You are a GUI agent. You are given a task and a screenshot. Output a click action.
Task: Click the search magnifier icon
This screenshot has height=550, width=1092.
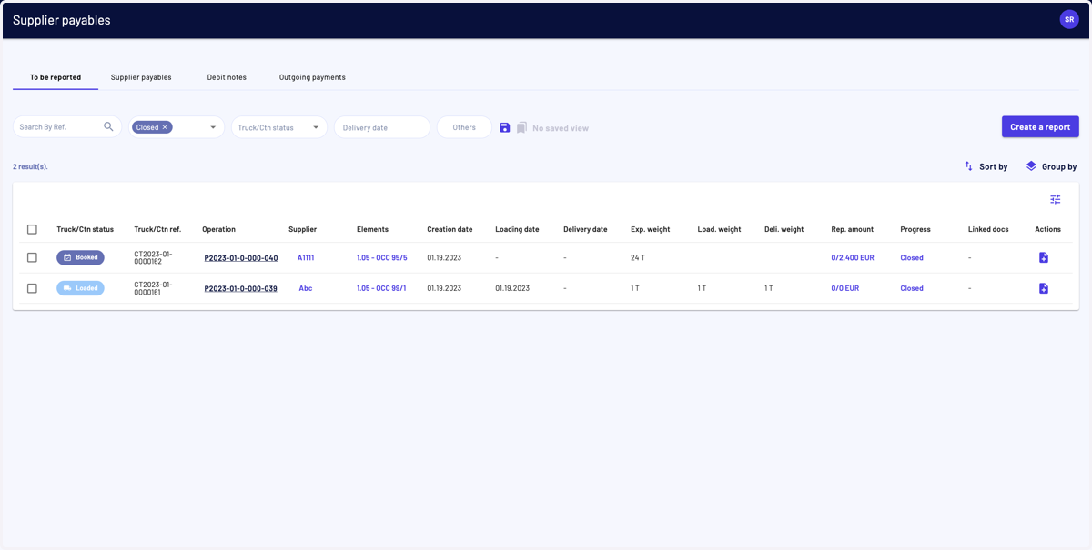(109, 127)
